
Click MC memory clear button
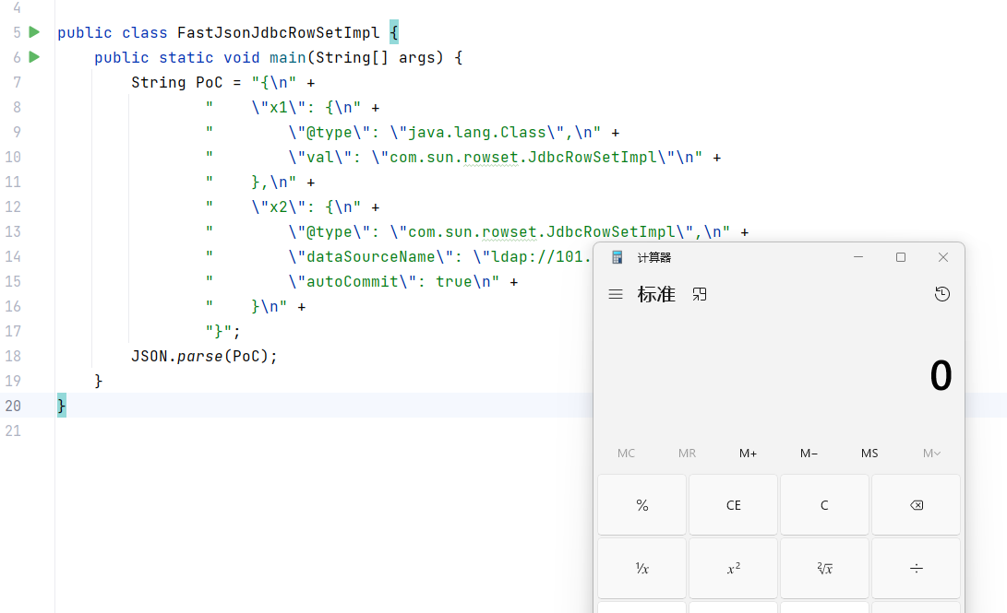click(x=626, y=454)
